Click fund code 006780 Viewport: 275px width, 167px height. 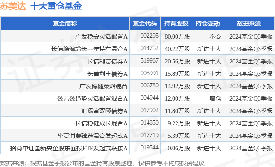pos(150,85)
